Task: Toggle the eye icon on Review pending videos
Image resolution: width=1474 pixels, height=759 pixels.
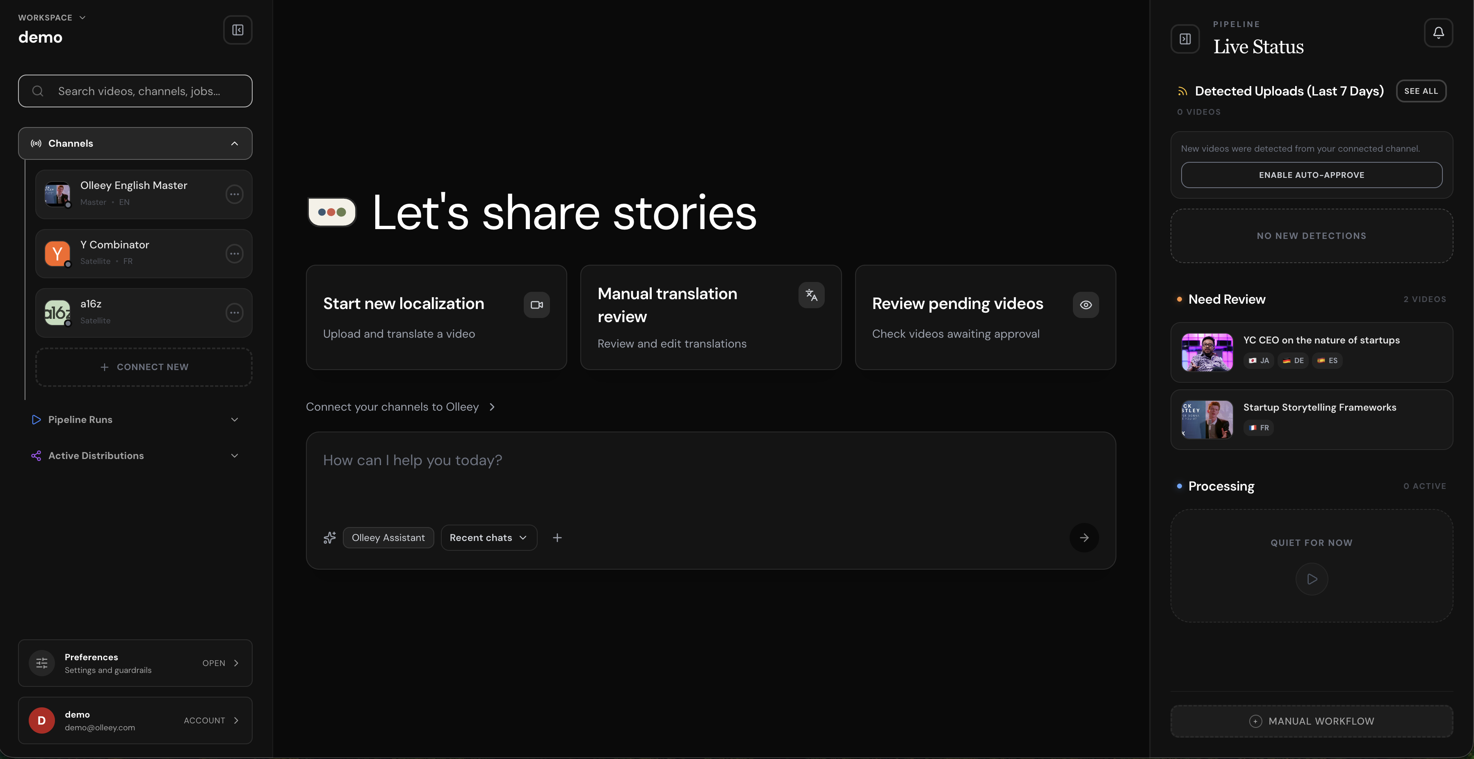Action: [x=1086, y=304]
